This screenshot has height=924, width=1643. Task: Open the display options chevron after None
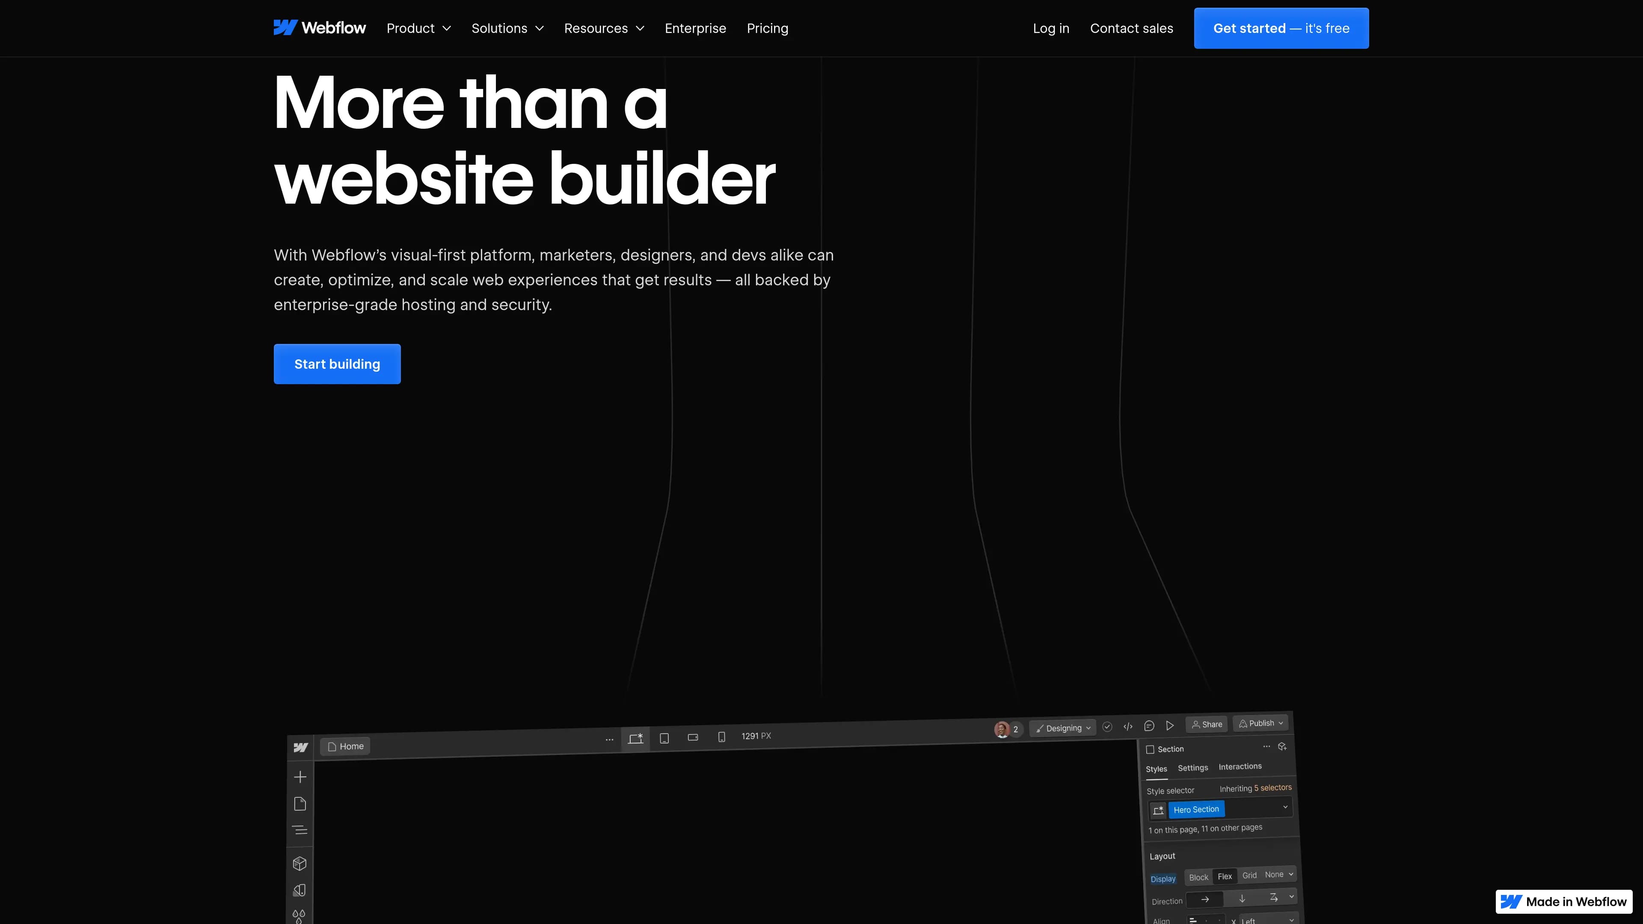[x=1291, y=874]
